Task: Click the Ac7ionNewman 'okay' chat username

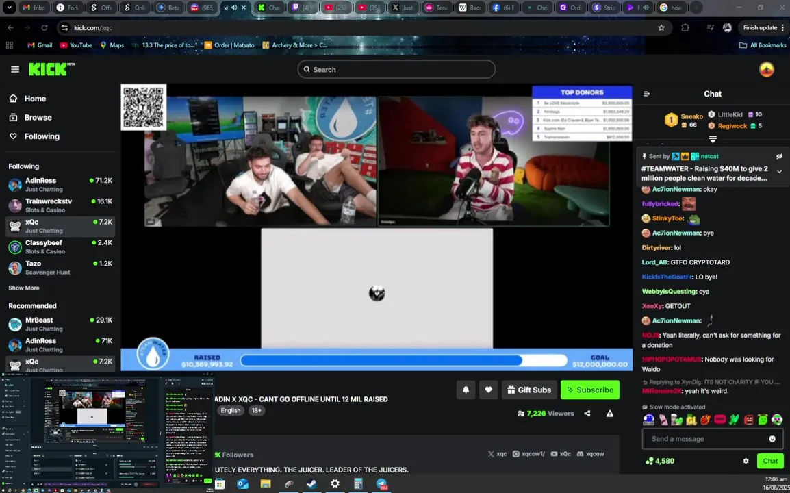Action: (676, 189)
